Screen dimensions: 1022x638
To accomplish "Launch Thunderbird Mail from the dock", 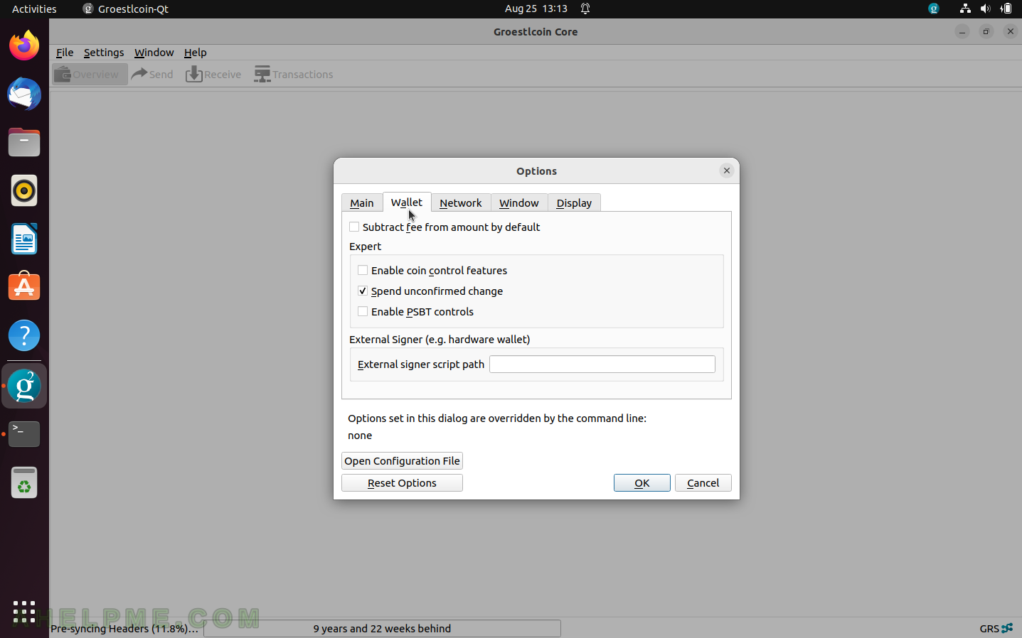I will [x=24, y=94].
